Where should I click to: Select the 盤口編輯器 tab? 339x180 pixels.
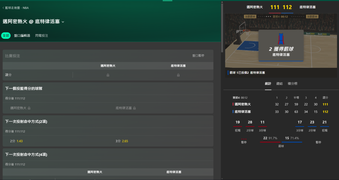tap(22, 36)
